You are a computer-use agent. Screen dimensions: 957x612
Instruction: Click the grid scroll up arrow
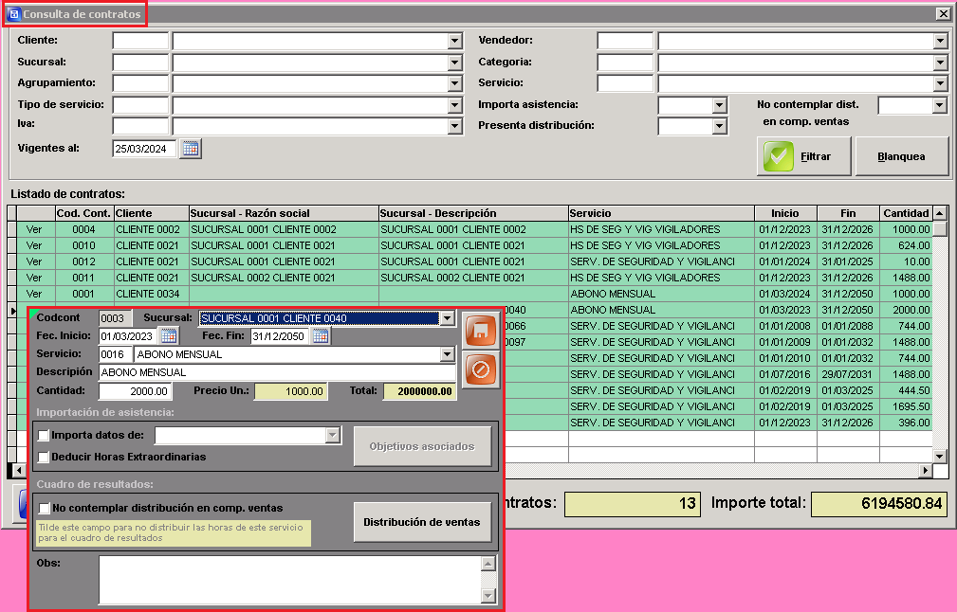pos(940,213)
